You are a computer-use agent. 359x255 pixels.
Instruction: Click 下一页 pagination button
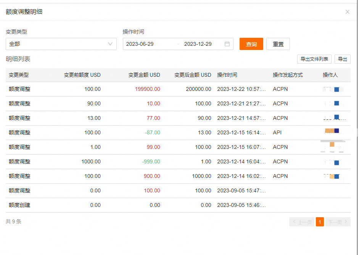coord(338,222)
